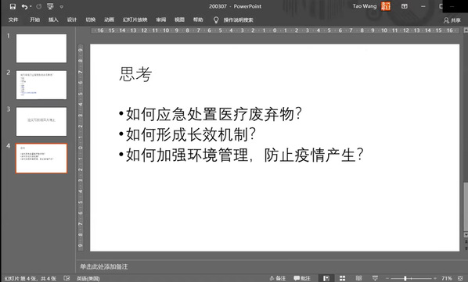This screenshot has height=282, width=468.
Task: Select slide 2 thumbnail
Action: [41, 85]
